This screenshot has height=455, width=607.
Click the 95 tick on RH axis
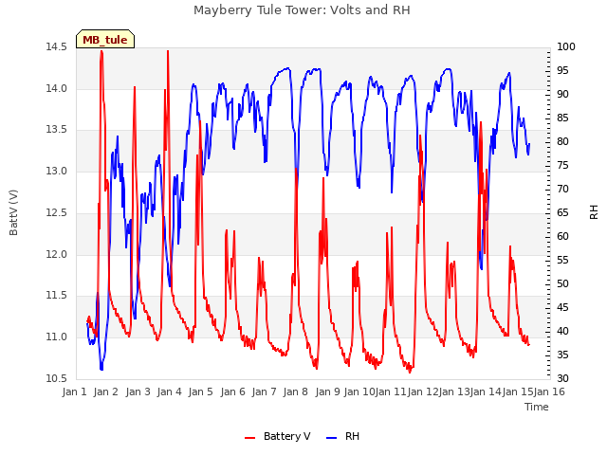coord(562,70)
